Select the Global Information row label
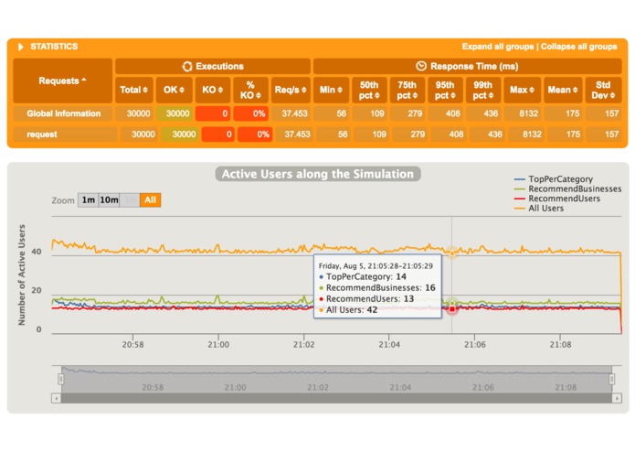 coord(64,113)
